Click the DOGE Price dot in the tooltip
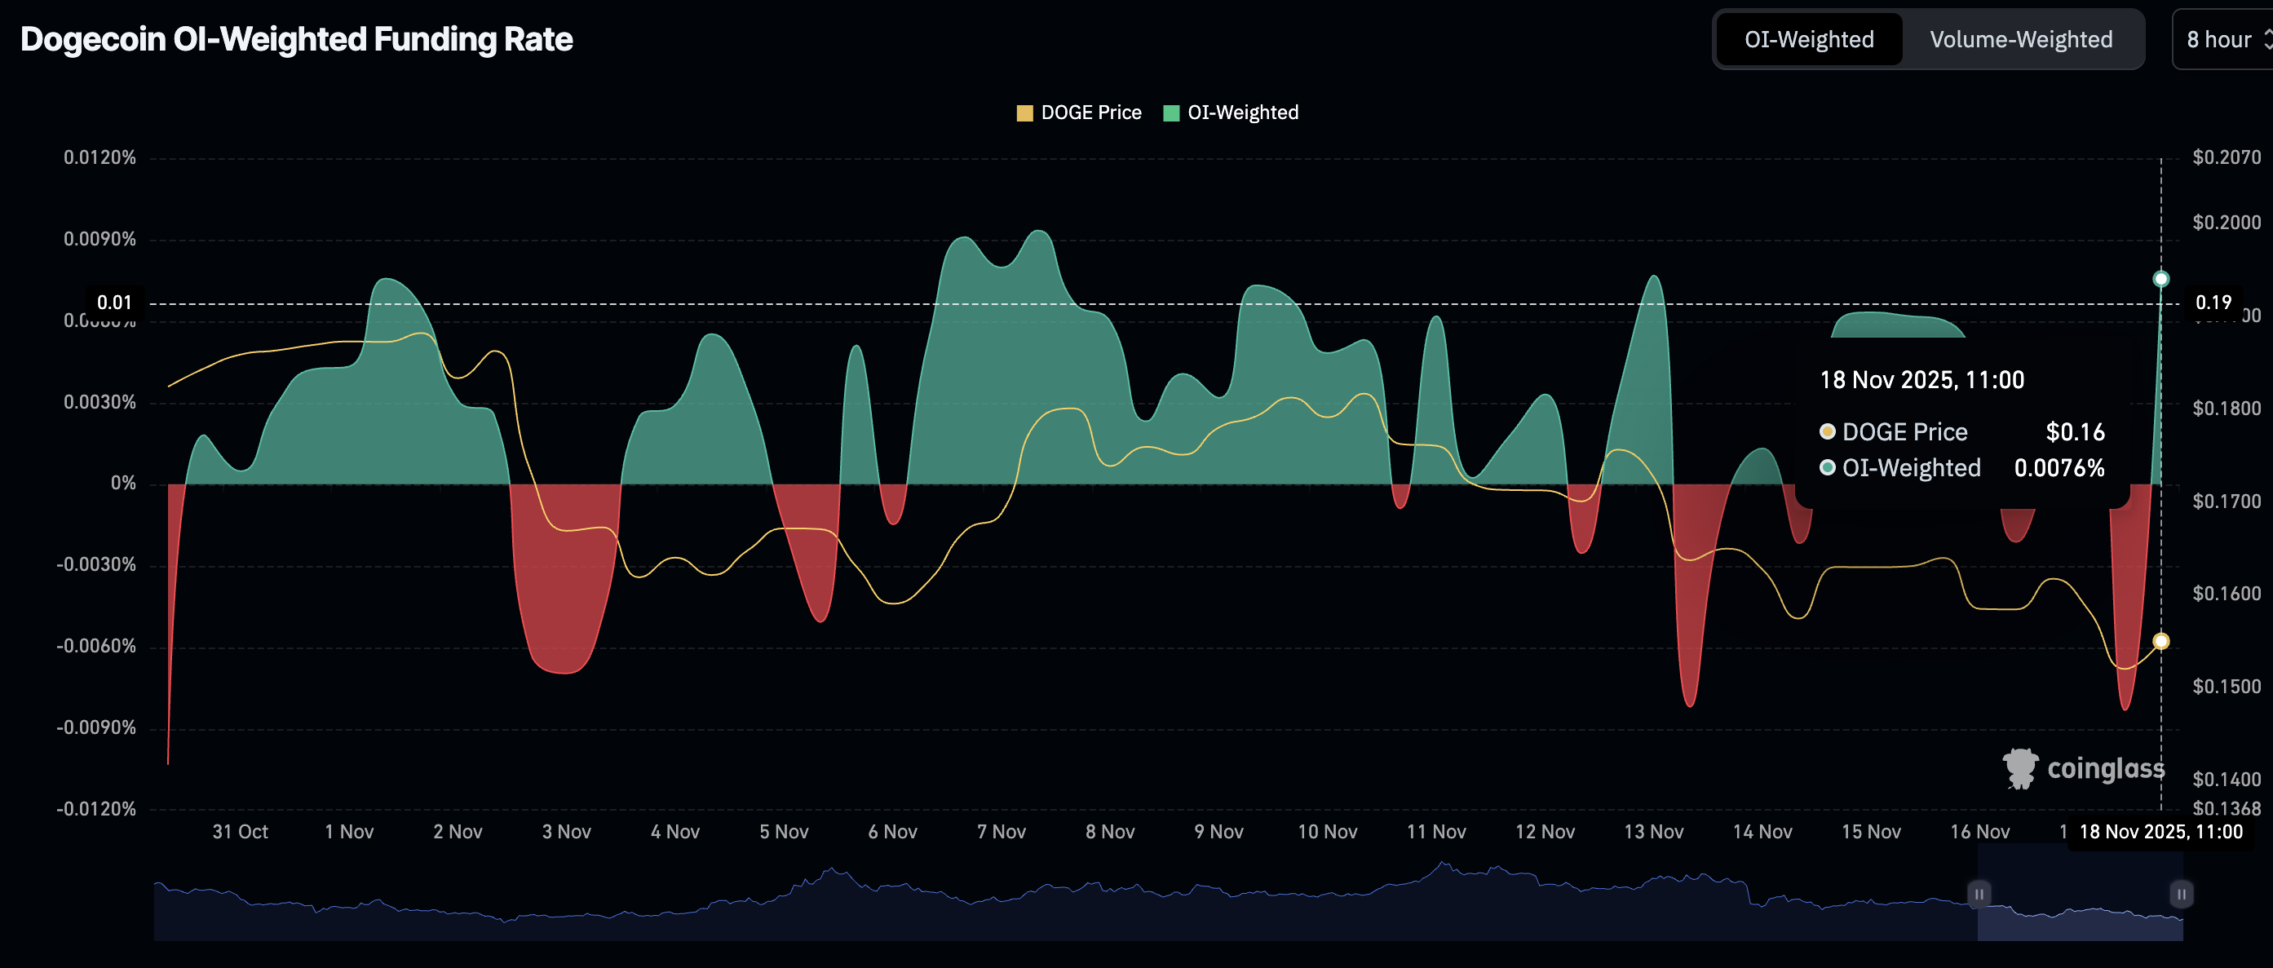This screenshot has height=968, width=2273. coord(1828,431)
